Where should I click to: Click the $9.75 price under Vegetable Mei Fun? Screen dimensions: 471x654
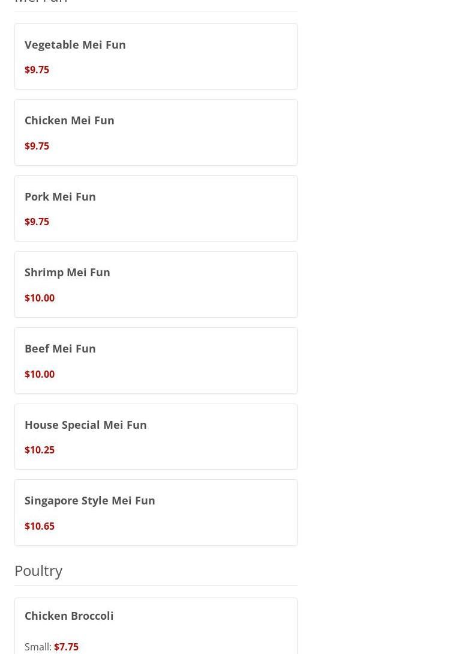click(37, 70)
